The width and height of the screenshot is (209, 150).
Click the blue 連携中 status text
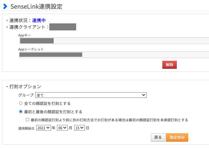tap(39, 20)
